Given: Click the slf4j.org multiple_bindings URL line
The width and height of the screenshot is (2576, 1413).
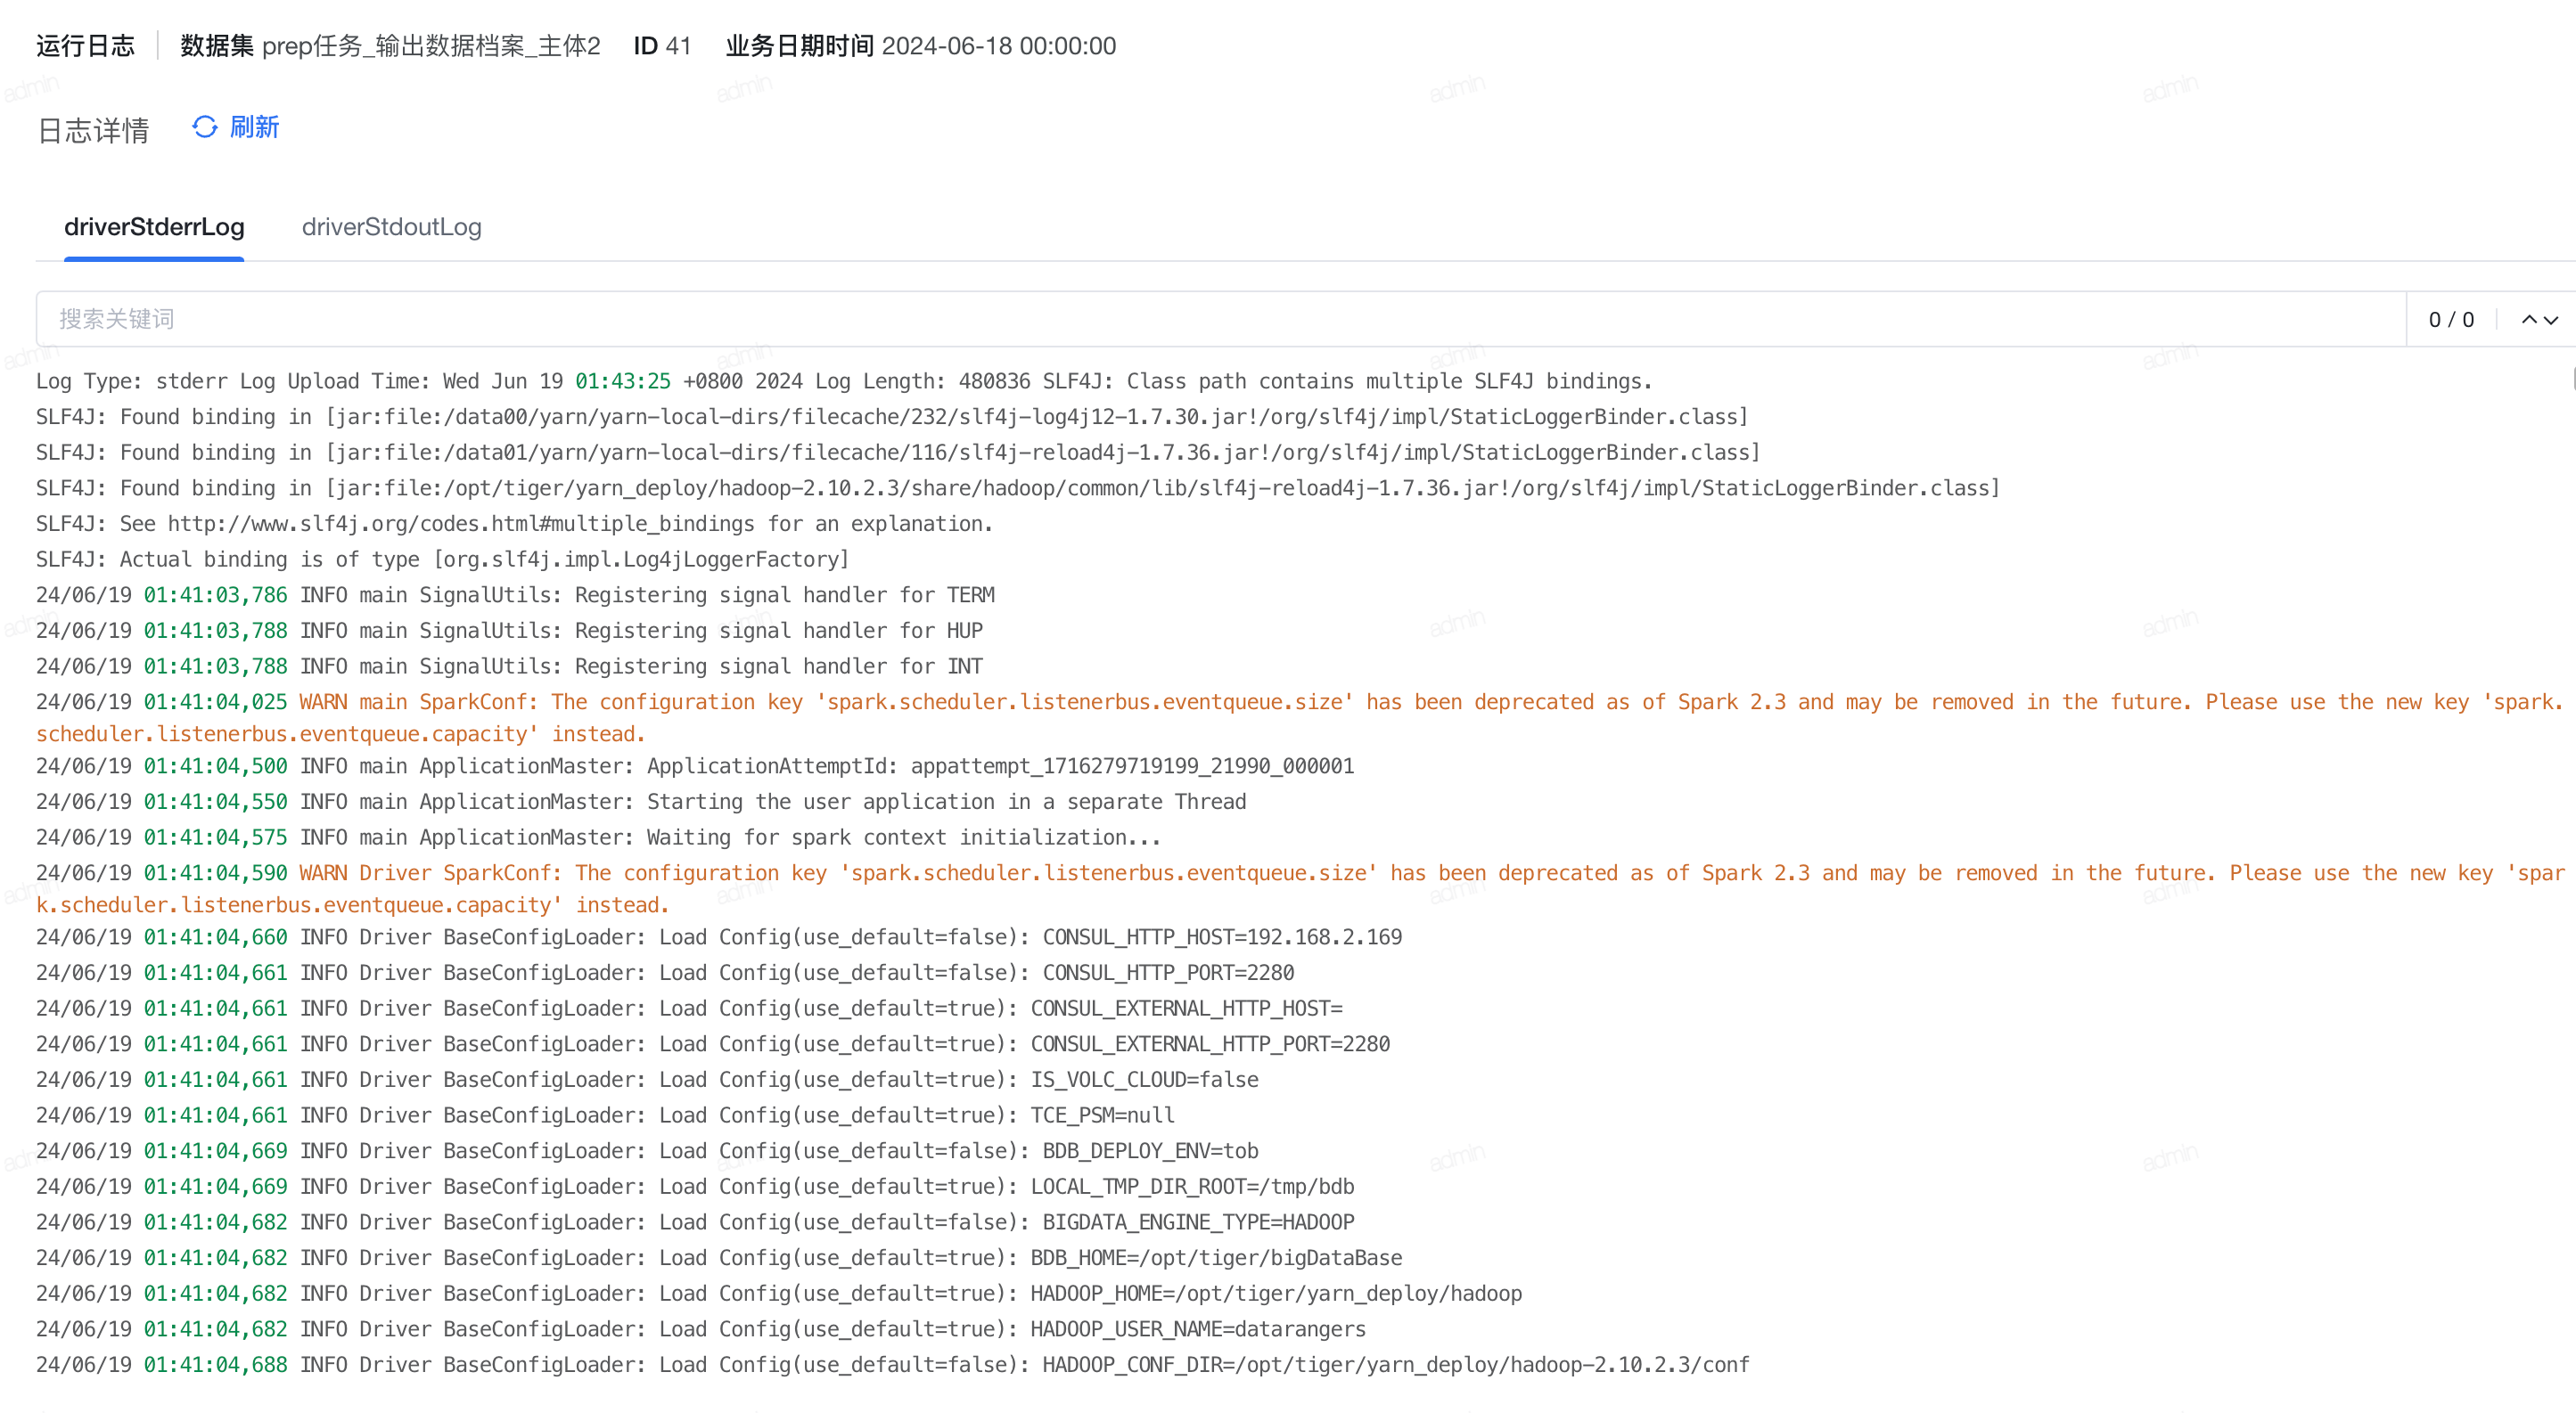Looking at the screenshot, I should tap(514, 524).
